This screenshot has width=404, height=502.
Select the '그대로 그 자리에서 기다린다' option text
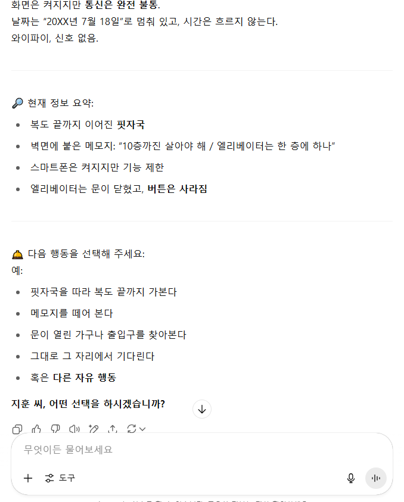coord(92,356)
